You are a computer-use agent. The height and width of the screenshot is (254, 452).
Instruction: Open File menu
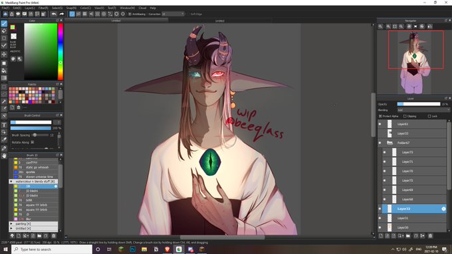[5, 8]
